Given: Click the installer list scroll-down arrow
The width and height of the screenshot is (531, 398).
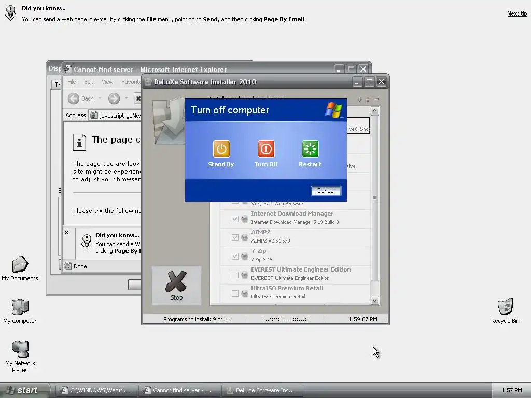Looking at the screenshot, I should [x=374, y=300].
